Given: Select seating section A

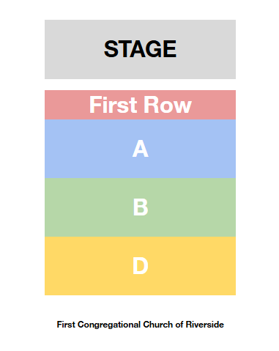Looking at the screenshot, I should 140,149.
